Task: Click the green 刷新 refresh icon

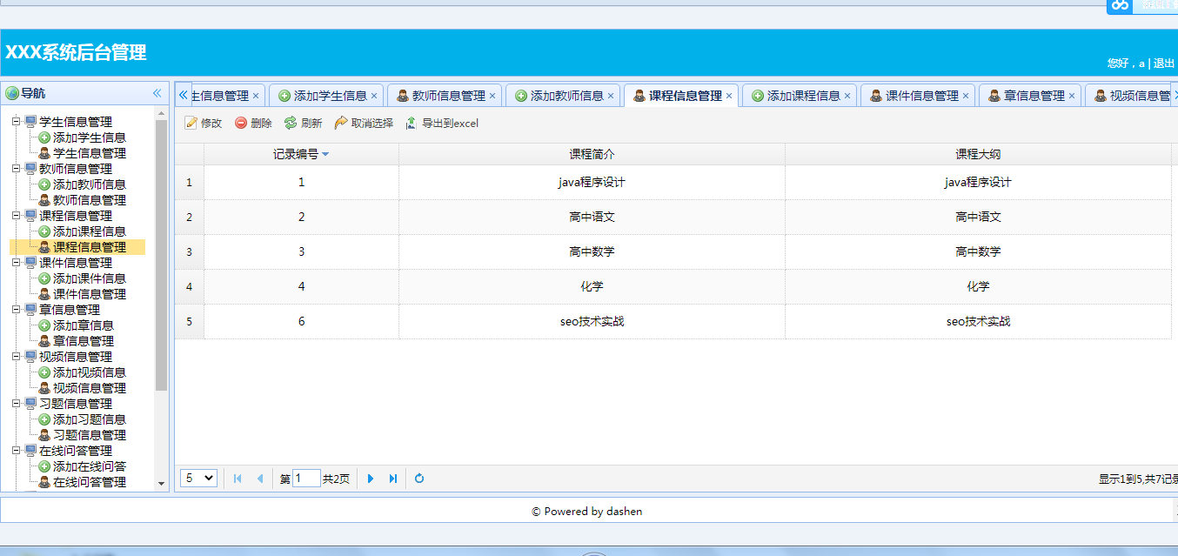Action: click(291, 124)
